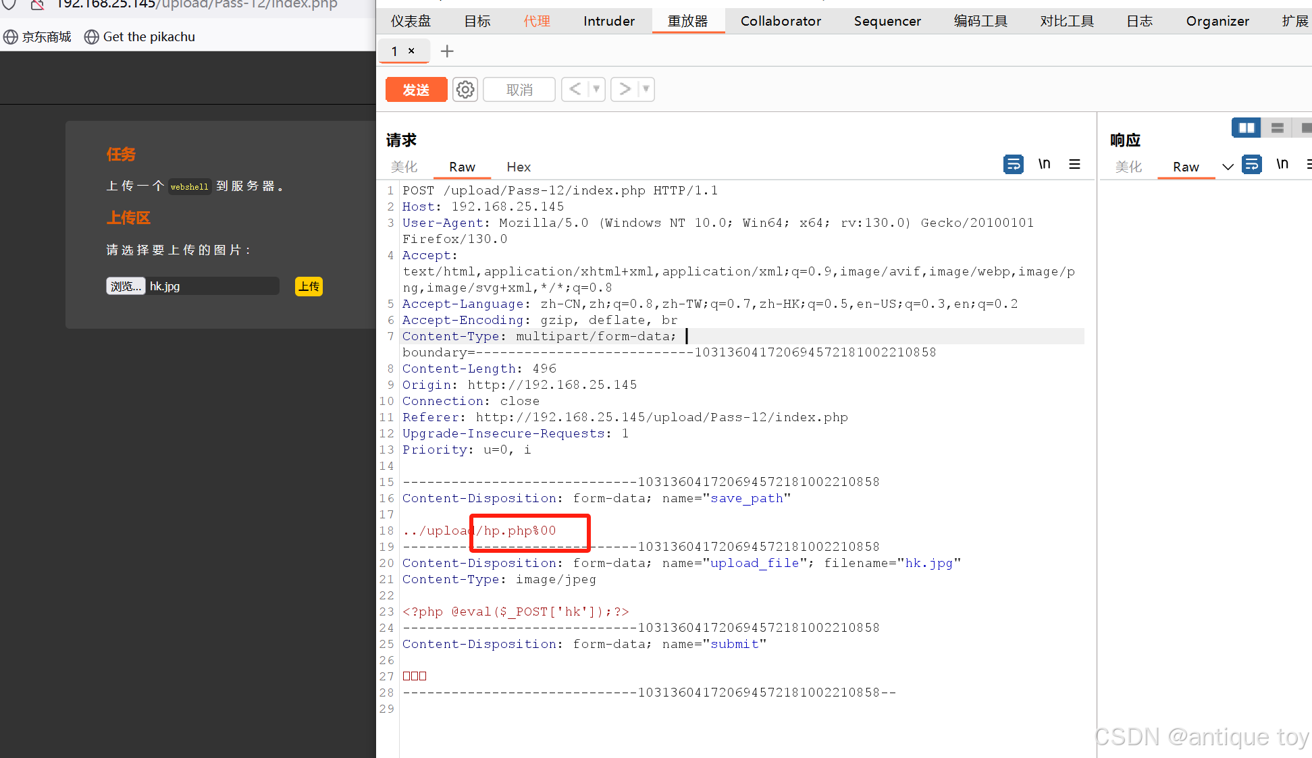Select side-by-side layout view icon
1312x758 pixels.
1246,128
